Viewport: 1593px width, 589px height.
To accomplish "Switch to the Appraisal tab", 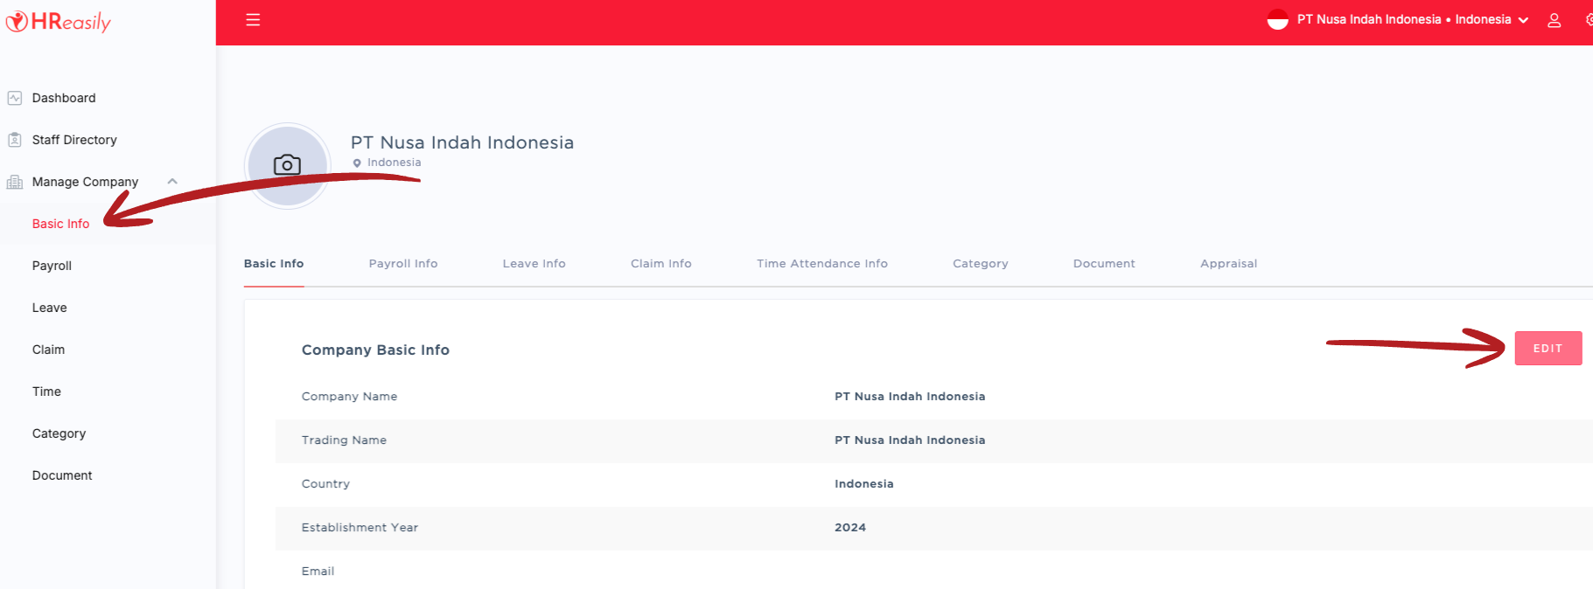I will pyautogui.click(x=1229, y=263).
